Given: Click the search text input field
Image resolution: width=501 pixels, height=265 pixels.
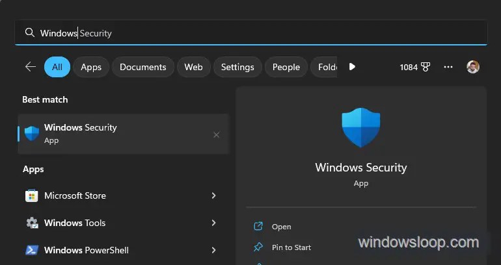Looking at the screenshot, I should click(260, 33).
